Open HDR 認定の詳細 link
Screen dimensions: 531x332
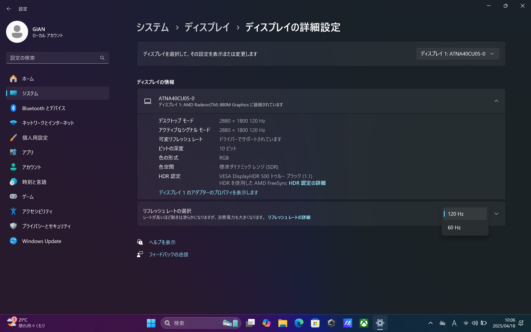click(307, 183)
